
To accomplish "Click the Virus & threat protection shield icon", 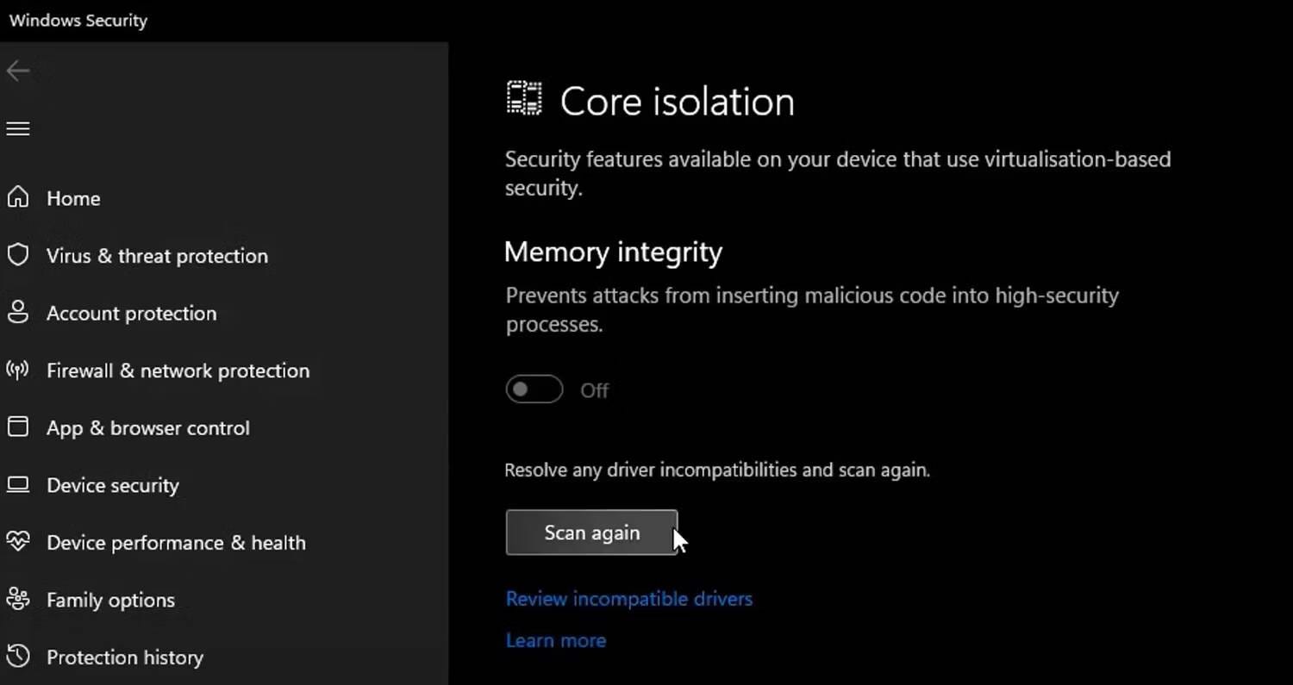I will click(18, 254).
